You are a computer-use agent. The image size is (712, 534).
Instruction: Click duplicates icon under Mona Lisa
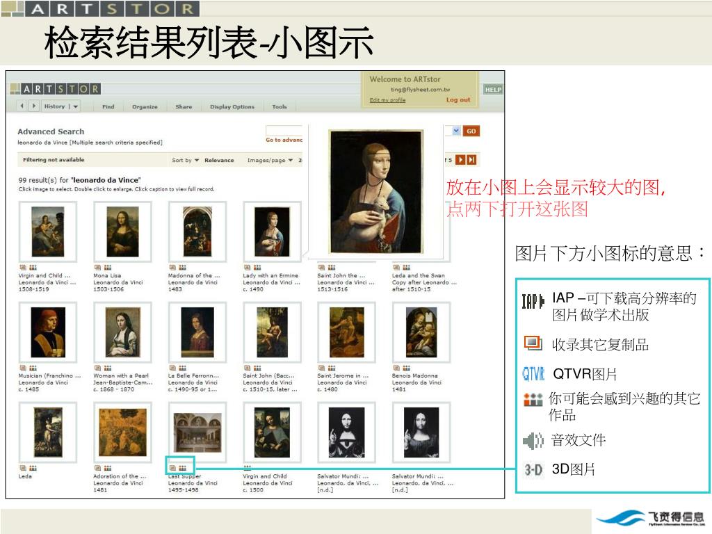[x=97, y=268]
